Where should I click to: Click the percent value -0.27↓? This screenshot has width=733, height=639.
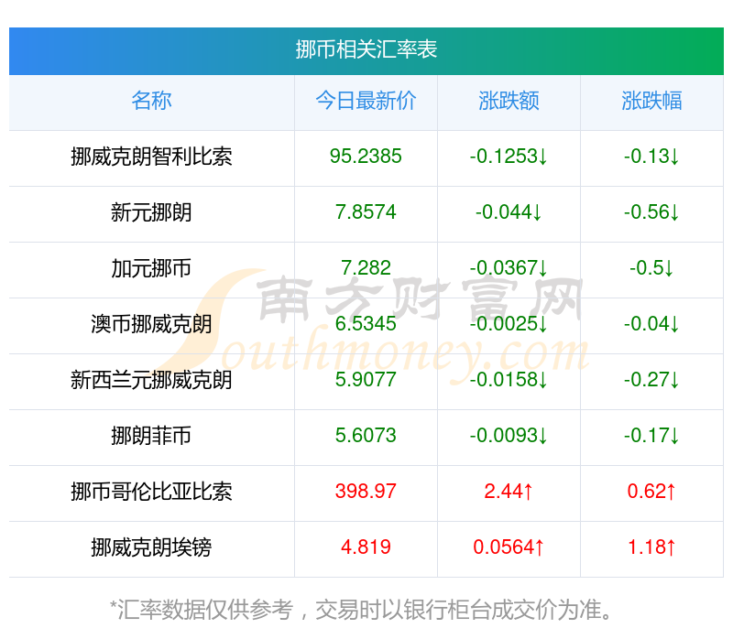(651, 380)
